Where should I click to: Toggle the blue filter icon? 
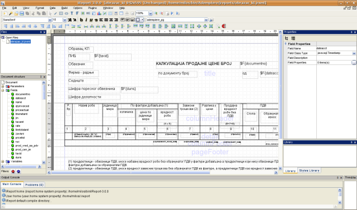(x=18, y=171)
